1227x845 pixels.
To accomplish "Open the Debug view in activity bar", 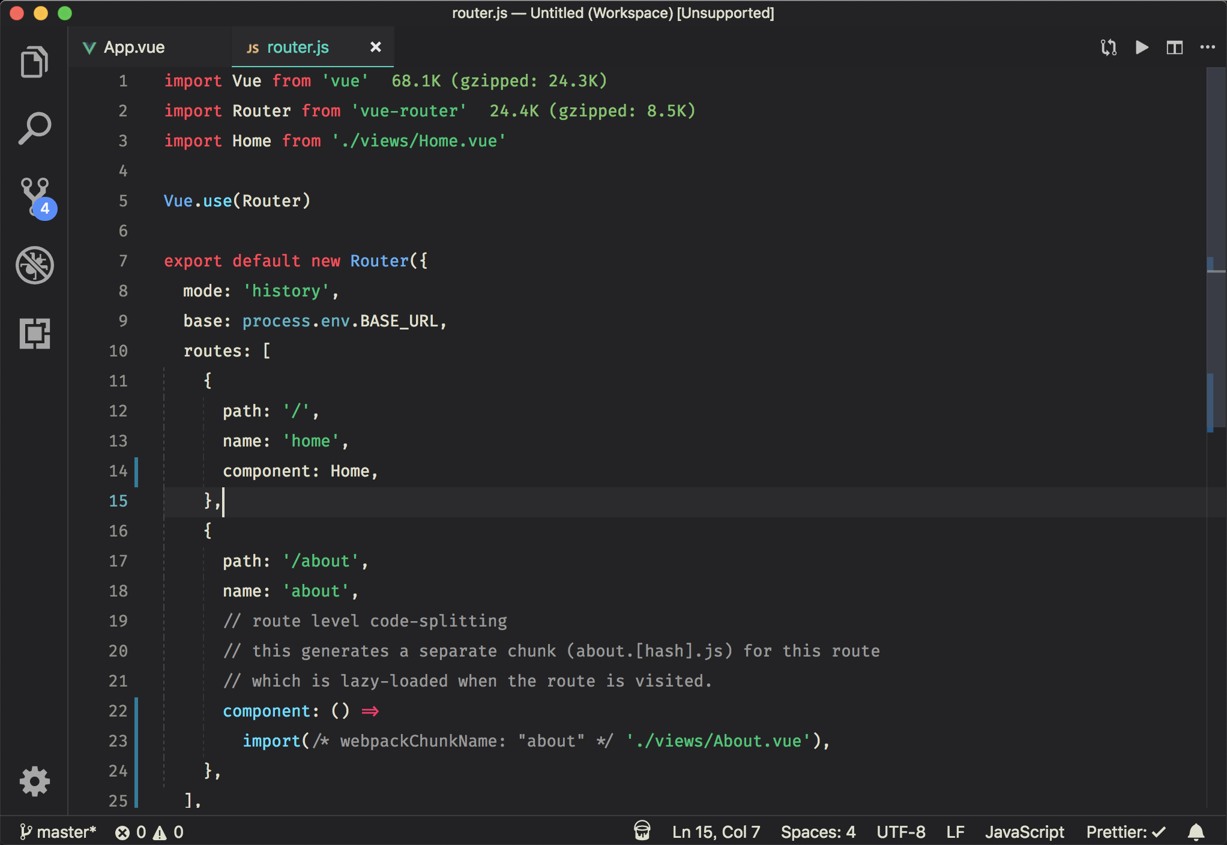I will pyautogui.click(x=34, y=265).
